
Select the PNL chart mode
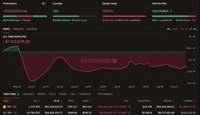169,29
